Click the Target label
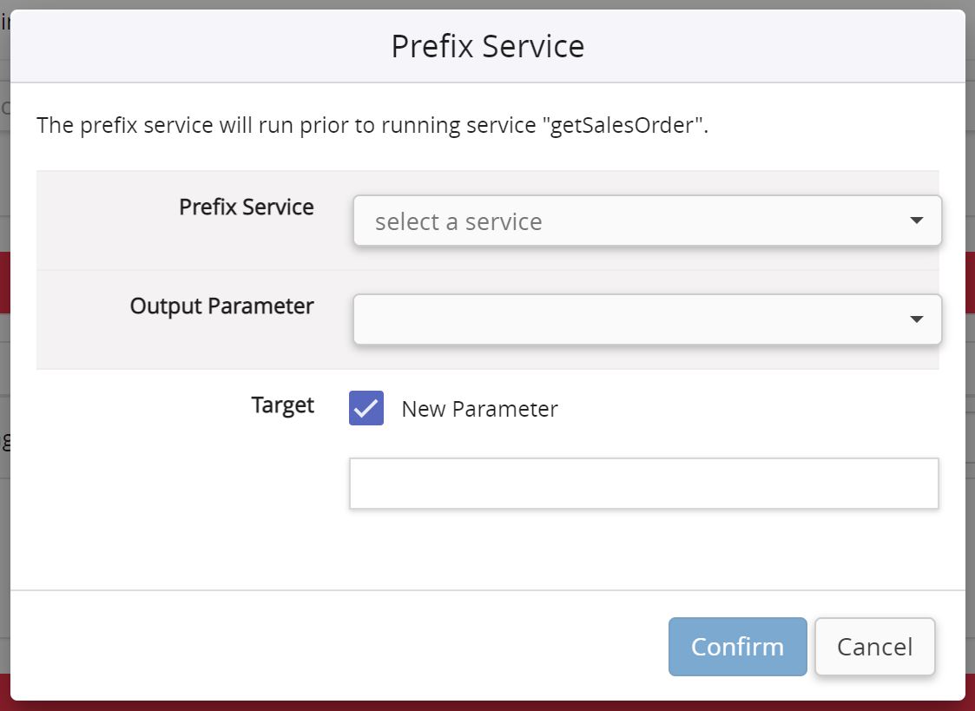The image size is (975, 711). click(283, 405)
